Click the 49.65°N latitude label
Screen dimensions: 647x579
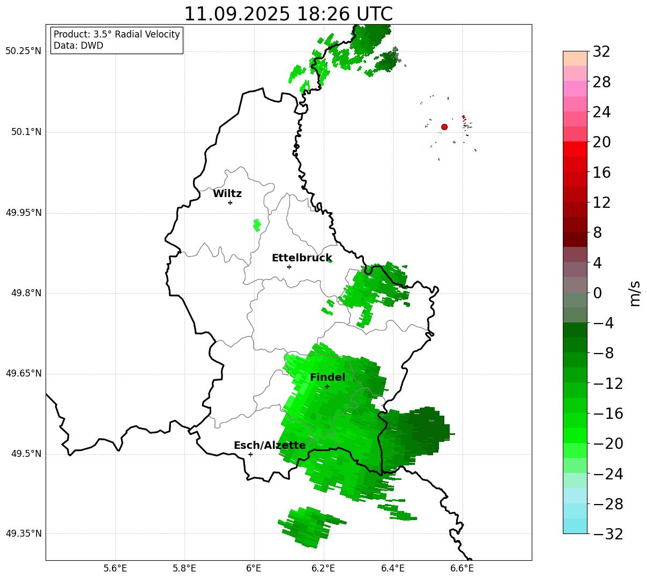24,374
